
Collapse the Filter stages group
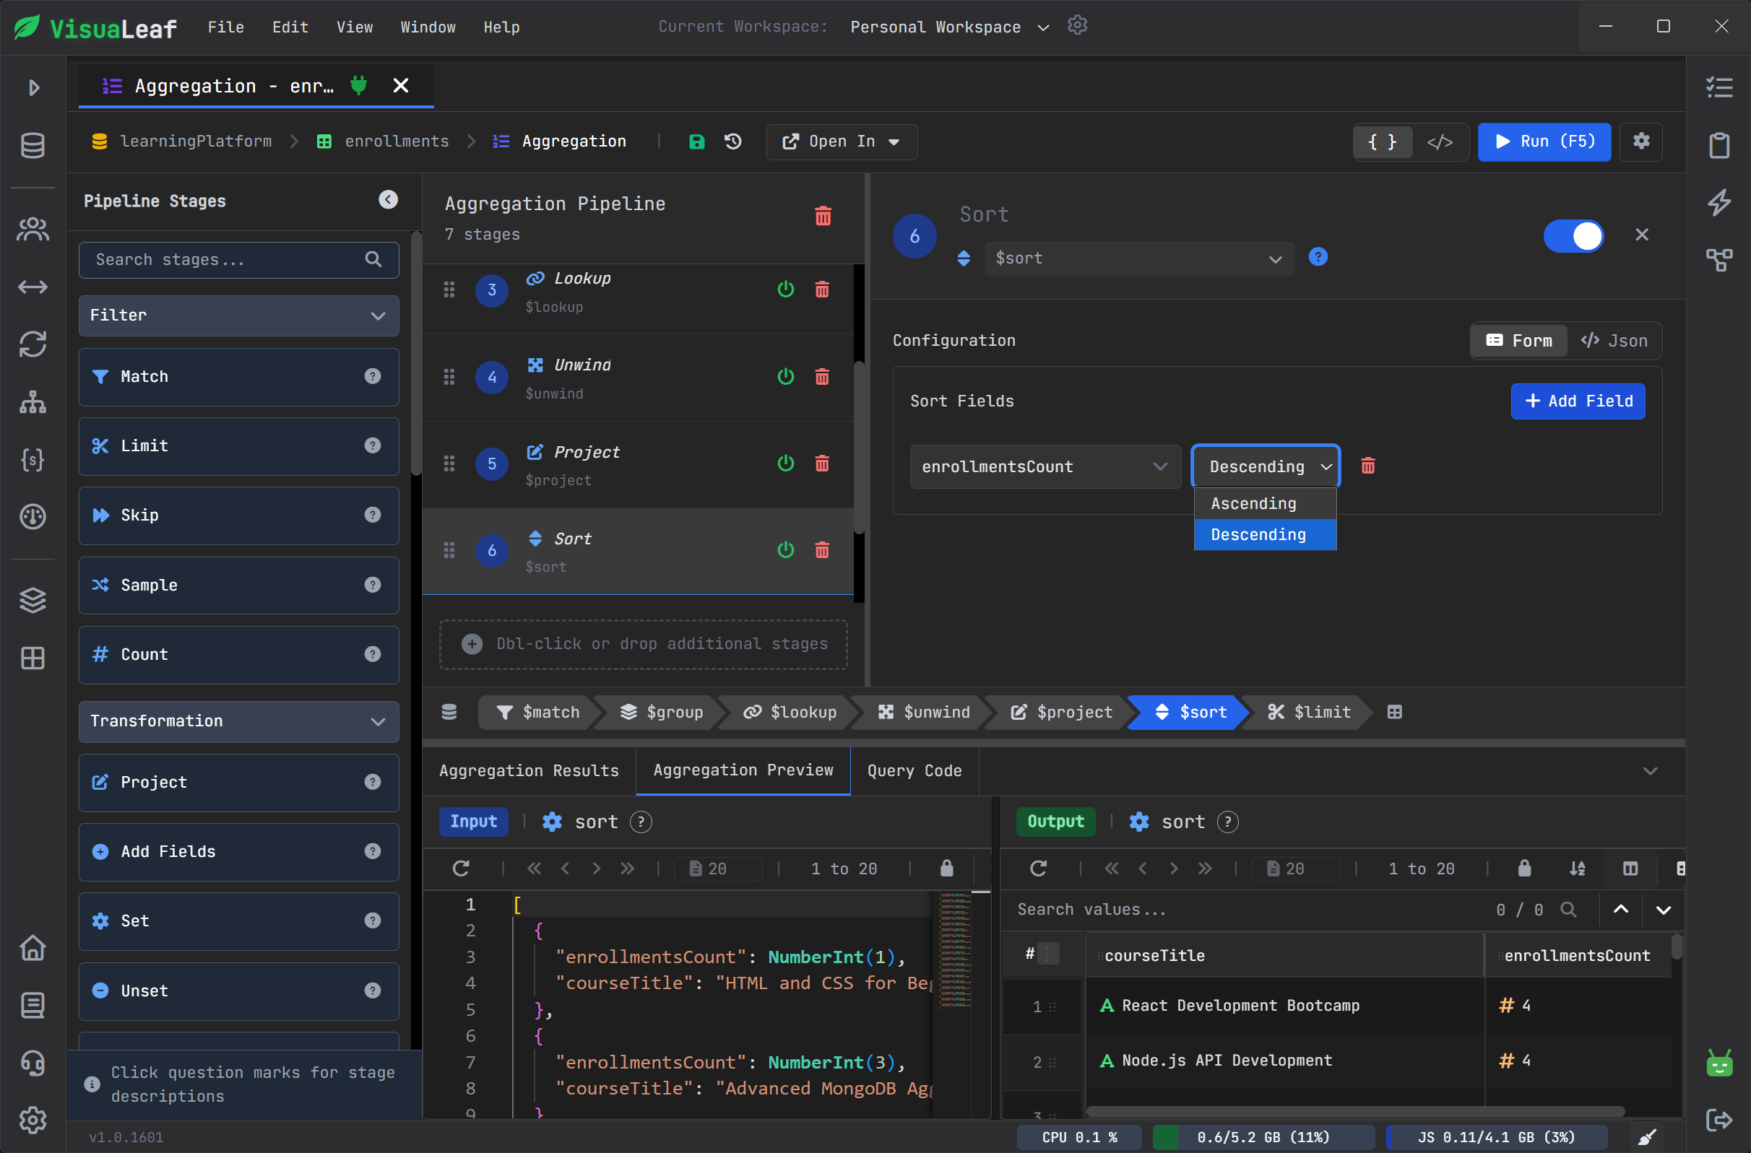(238, 316)
